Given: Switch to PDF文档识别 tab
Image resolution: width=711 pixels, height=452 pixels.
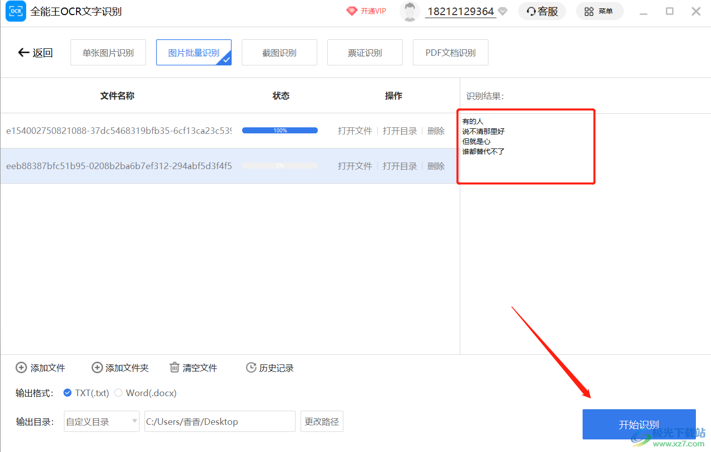Looking at the screenshot, I should [451, 52].
